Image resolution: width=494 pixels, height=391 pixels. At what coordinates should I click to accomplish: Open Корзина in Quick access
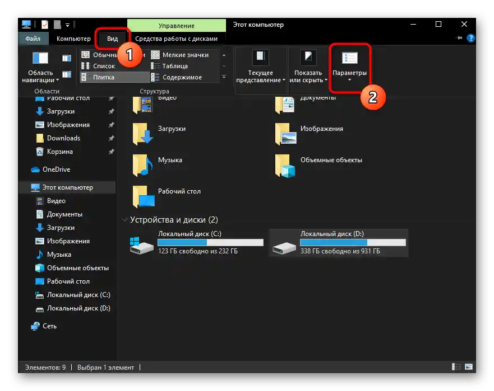tap(60, 152)
